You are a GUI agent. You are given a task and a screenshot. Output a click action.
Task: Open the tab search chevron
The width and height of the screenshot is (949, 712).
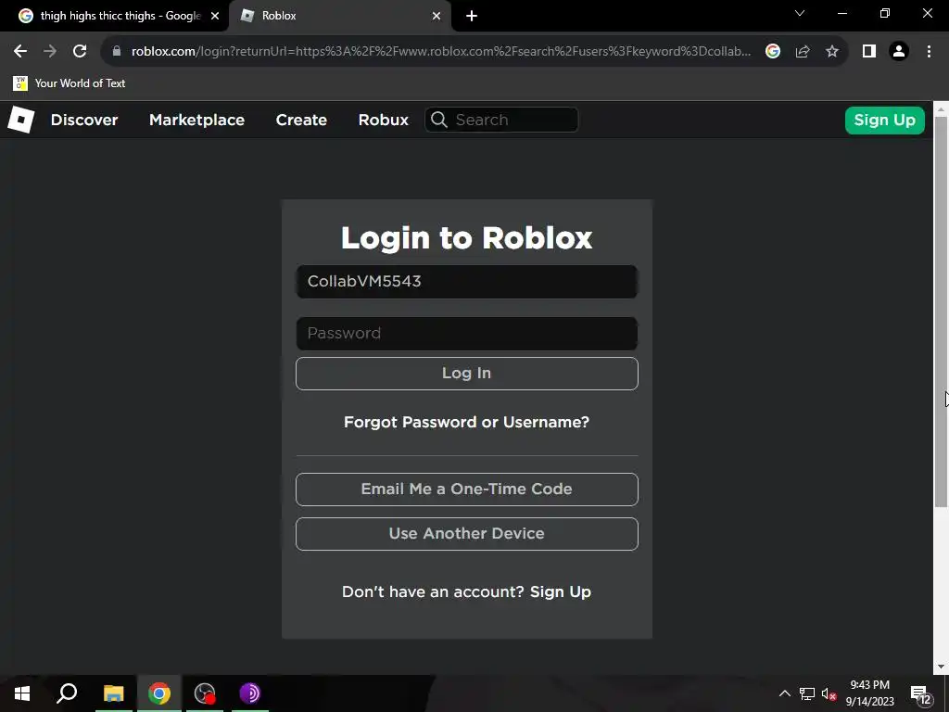point(800,13)
